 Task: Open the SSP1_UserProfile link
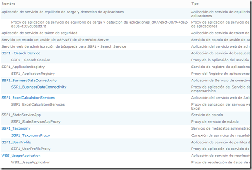pyautogui.click(x=16, y=142)
